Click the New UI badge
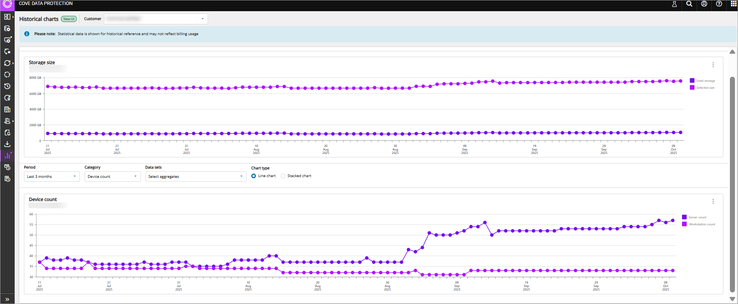Viewport: 738px width, 304px height. pyautogui.click(x=69, y=19)
